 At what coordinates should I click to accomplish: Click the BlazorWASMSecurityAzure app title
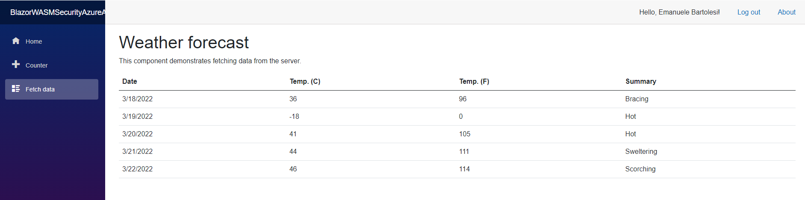tap(57, 12)
